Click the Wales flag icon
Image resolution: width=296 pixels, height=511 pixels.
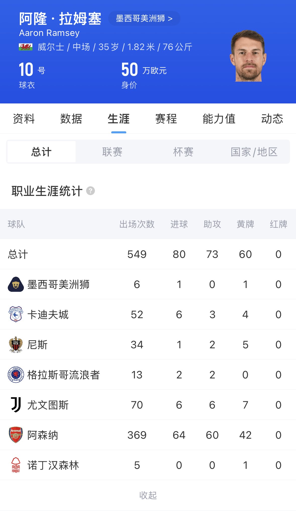click(26, 47)
